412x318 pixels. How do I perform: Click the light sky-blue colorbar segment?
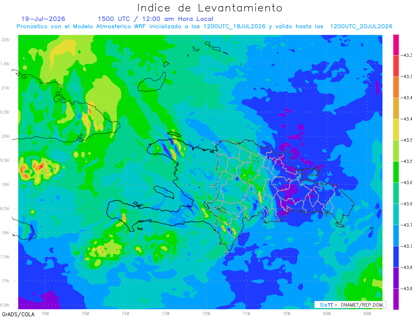click(x=396, y=235)
